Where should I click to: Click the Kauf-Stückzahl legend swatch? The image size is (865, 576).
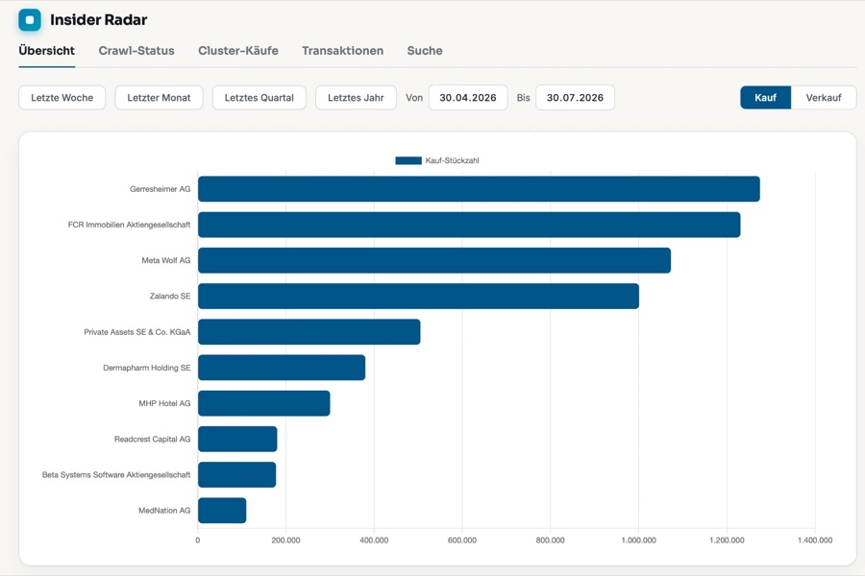pos(408,160)
